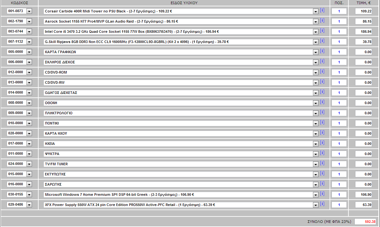Open the ΣΚΛΗΡΟΣ ΔΙΣΚΟΣ item dropdown
Image resolution: width=380 pixels, height=227 pixels.
316,62
